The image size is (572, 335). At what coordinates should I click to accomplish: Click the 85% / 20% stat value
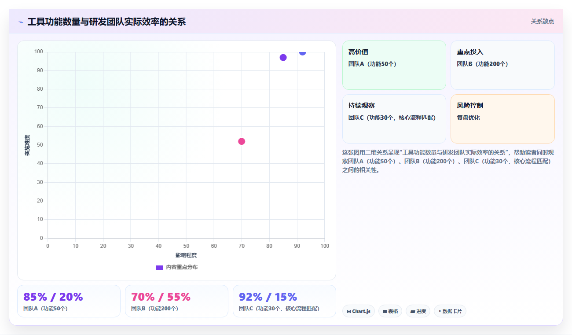point(53,297)
